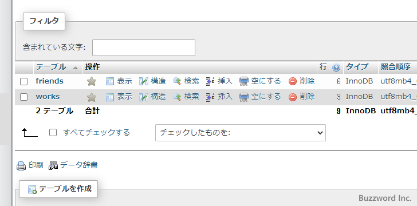The height and width of the screenshot is (206, 417).
Task: Click the 2 テーブル summary text
Action: point(54,111)
